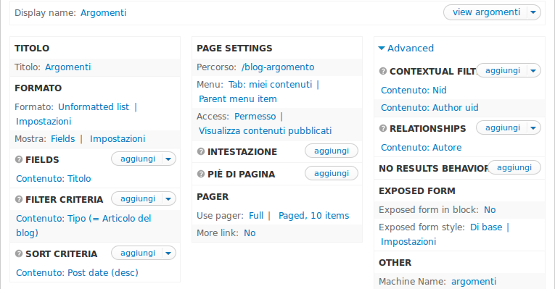
Task: Edit machine name argomenti
Action: (474, 282)
